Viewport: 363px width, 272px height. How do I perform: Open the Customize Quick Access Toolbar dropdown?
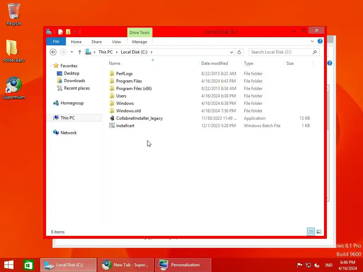[x=75, y=32]
